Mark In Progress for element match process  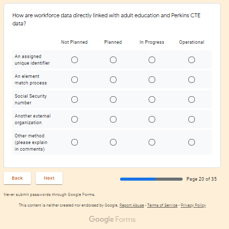click(x=152, y=79)
